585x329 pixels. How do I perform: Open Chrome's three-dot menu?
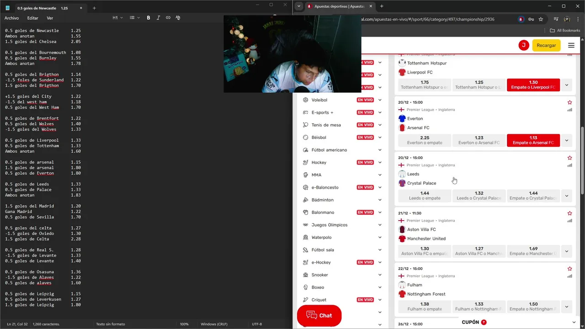point(577,19)
